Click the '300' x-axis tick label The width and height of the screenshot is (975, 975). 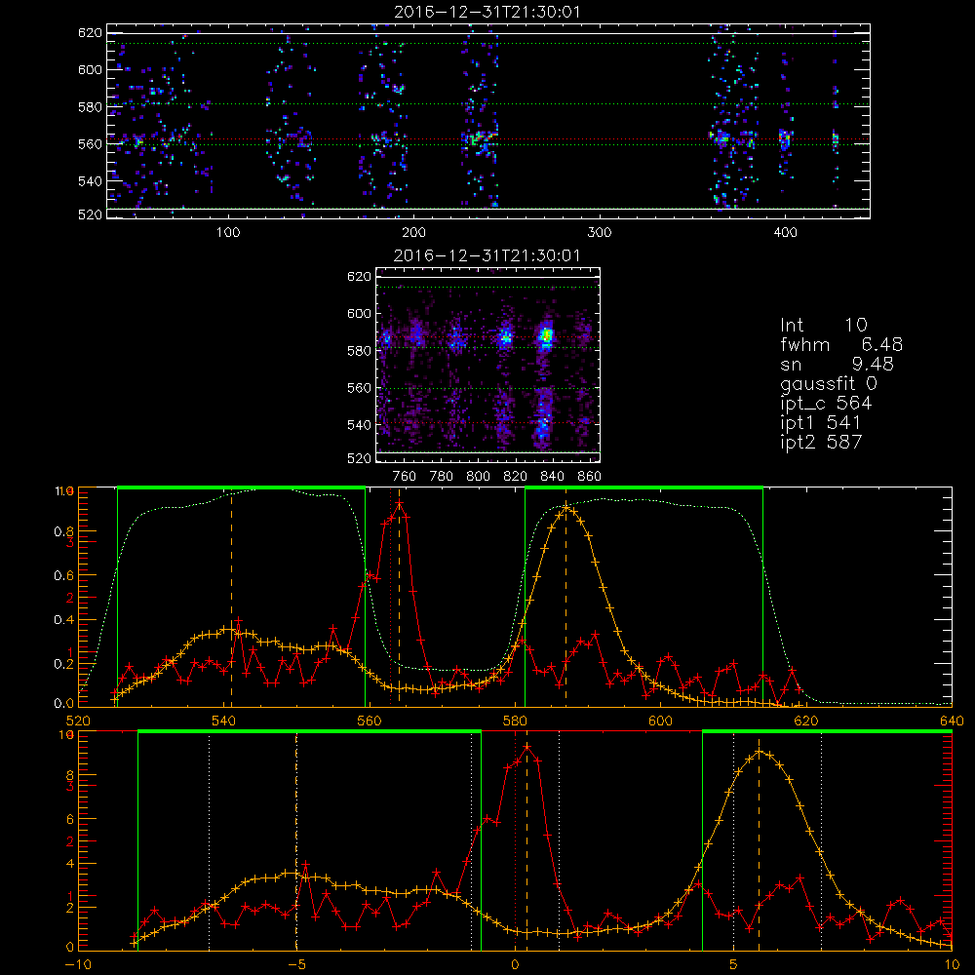coord(600,233)
